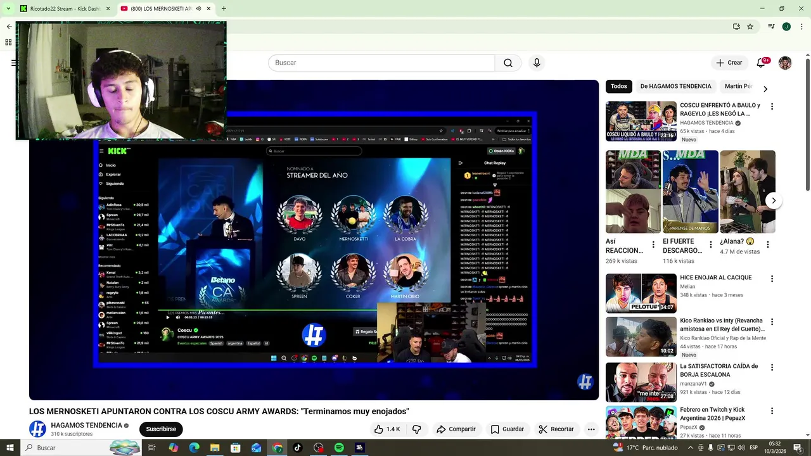The height and width of the screenshot is (456, 811).
Task: Click the Guardar save button
Action: pyautogui.click(x=508, y=429)
